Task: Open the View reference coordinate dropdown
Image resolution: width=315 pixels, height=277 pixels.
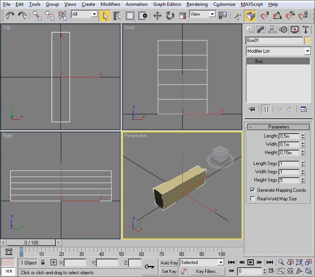Action: point(212,15)
